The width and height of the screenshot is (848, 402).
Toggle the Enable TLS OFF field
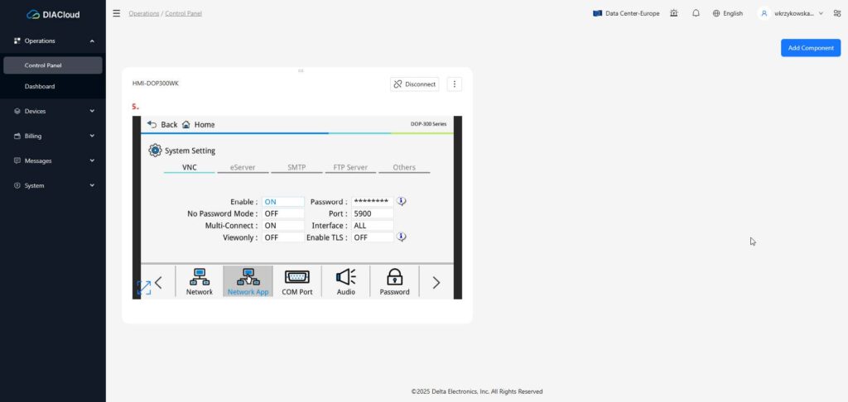click(x=372, y=237)
